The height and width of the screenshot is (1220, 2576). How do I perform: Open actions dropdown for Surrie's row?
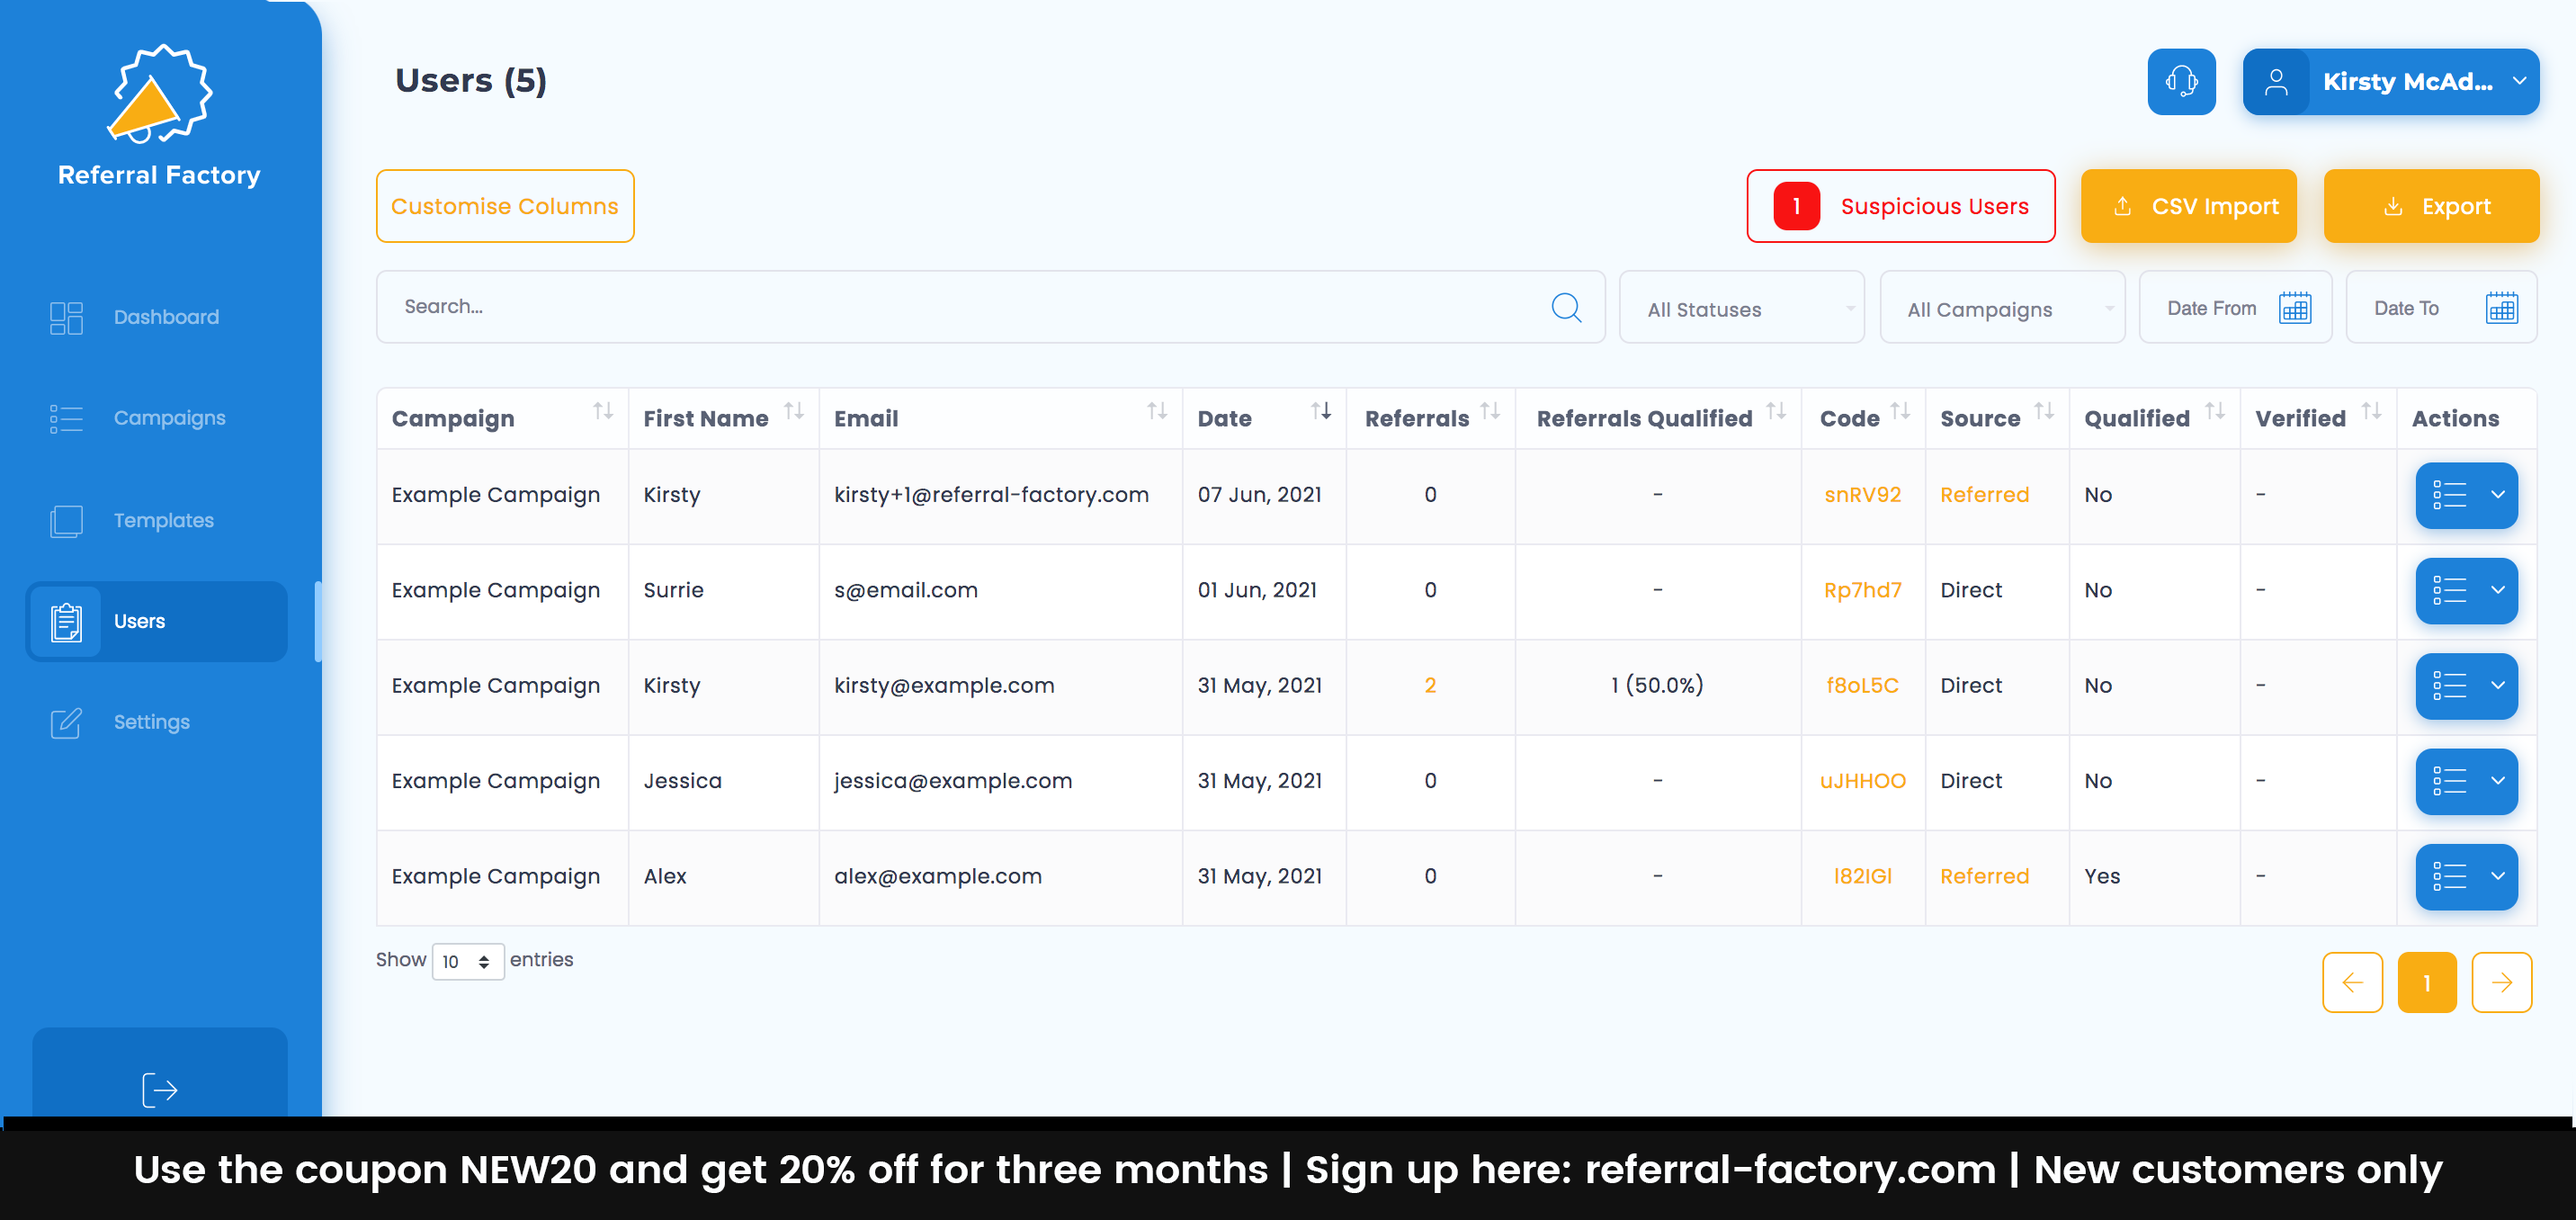[x=2466, y=590]
